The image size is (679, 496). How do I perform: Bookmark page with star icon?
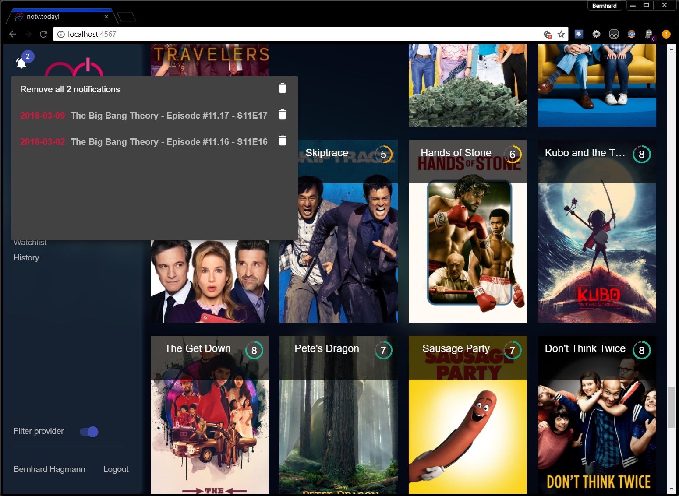[561, 34]
